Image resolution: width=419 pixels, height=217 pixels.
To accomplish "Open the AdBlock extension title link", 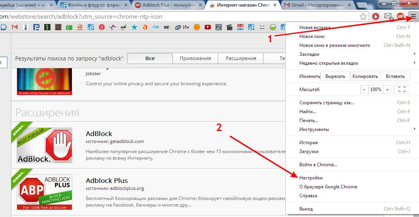I will click(x=99, y=134).
